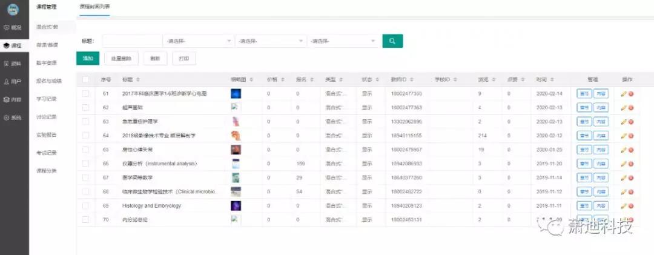
Task: Select 考试记录 in the course submenu
Action: coord(47,153)
